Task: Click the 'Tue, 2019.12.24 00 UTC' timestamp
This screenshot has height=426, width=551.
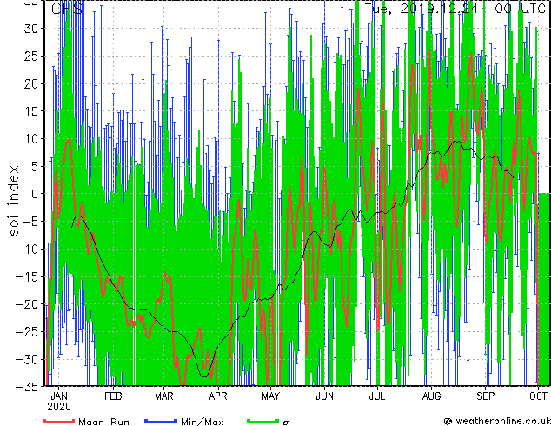Action: click(x=455, y=8)
